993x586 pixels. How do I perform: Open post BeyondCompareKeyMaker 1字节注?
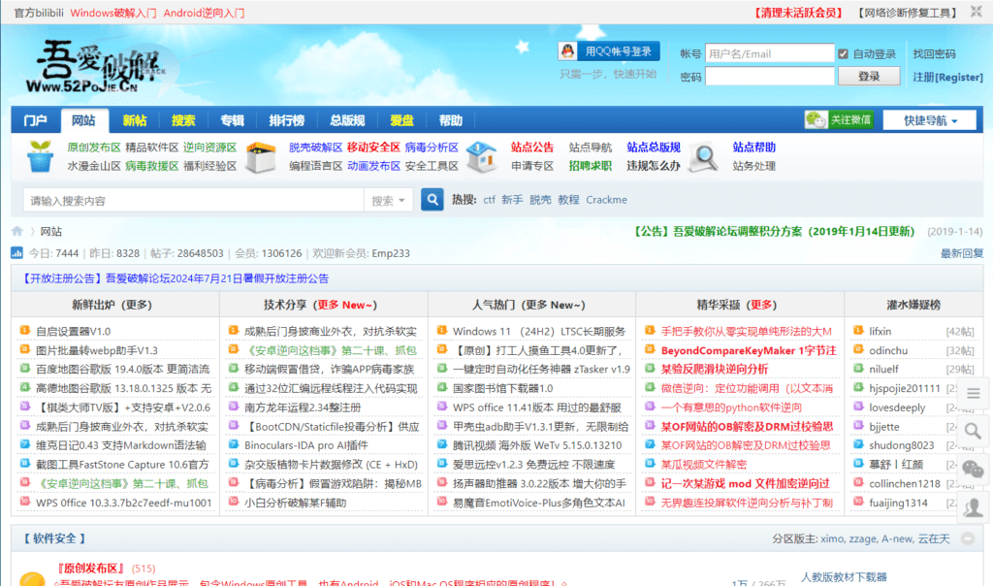coord(749,350)
